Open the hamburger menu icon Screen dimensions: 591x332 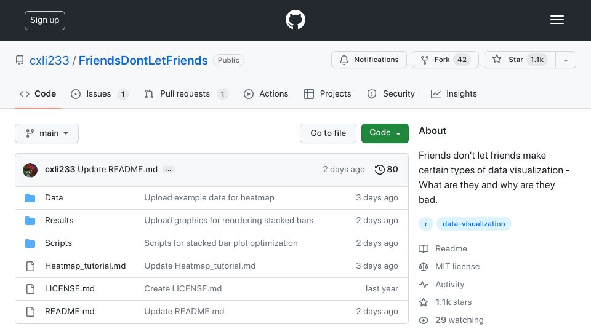tap(557, 20)
